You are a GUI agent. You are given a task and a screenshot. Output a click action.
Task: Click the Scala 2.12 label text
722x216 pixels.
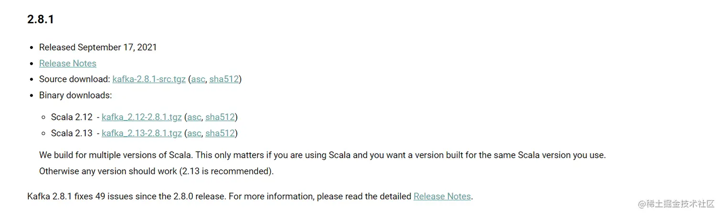click(x=72, y=117)
